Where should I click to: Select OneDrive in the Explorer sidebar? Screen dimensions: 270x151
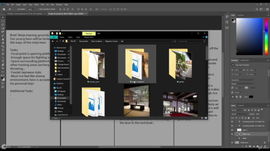coord(60,83)
